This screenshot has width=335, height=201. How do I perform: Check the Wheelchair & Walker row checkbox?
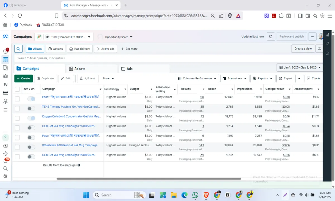click(17, 147)
